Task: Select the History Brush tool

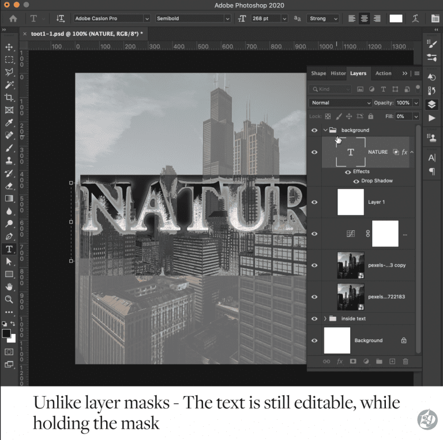Action: [x=9, y=173]
